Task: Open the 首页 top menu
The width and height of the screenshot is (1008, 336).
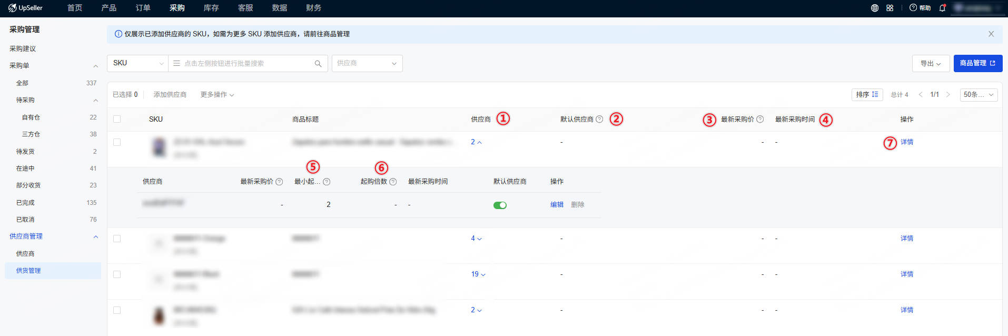Action: 75,8
